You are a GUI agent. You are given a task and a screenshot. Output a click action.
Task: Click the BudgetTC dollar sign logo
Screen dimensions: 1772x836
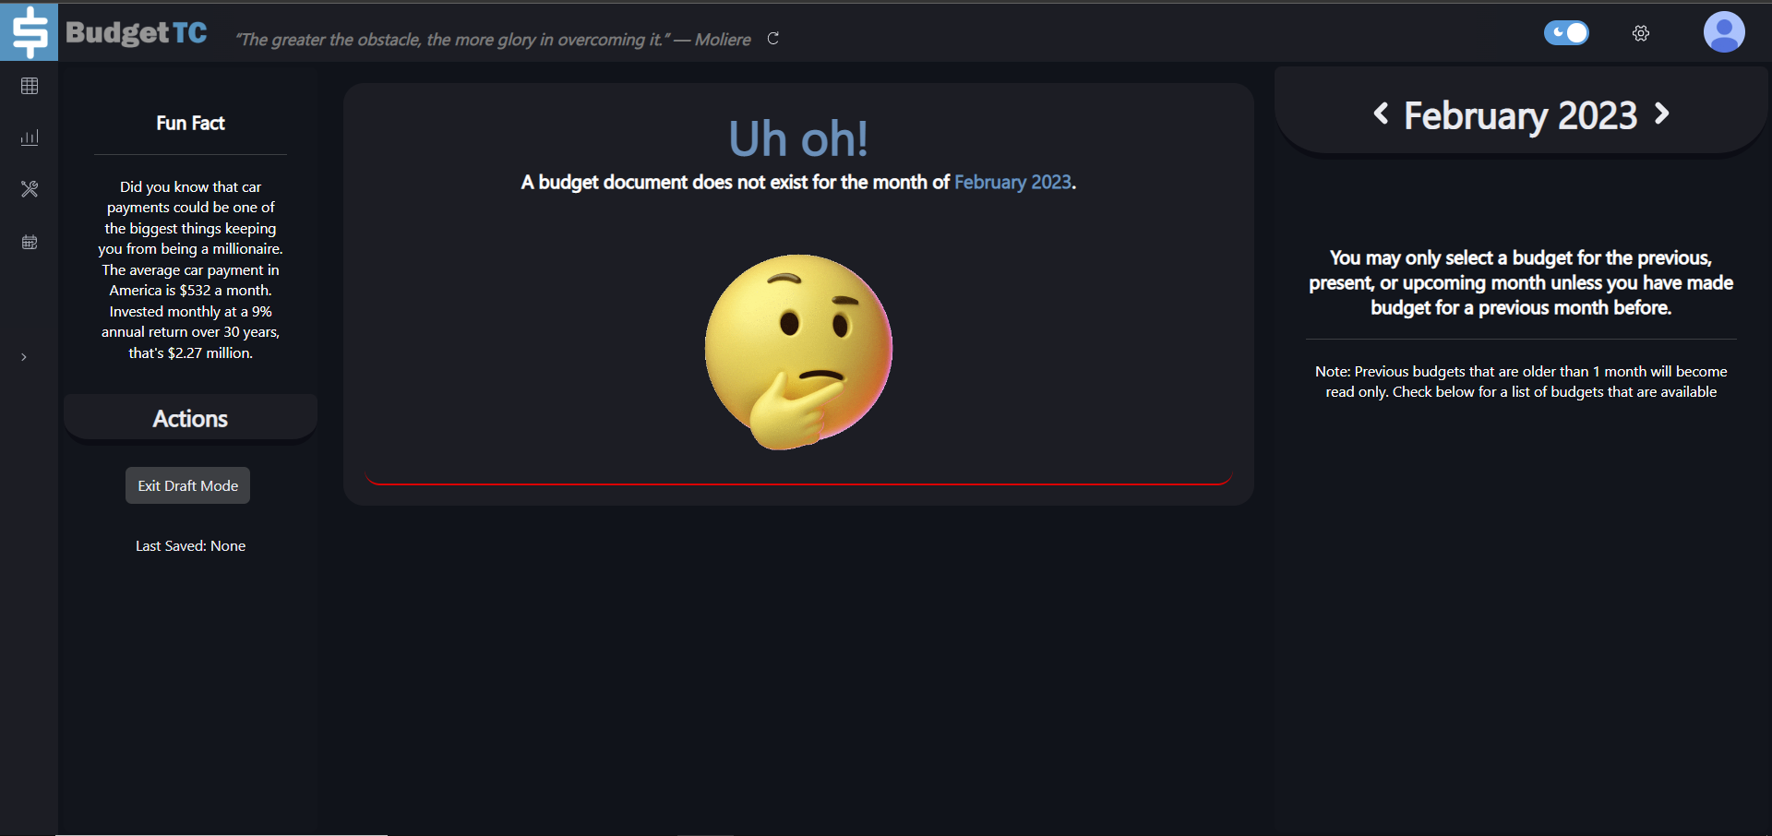(29, 32)
